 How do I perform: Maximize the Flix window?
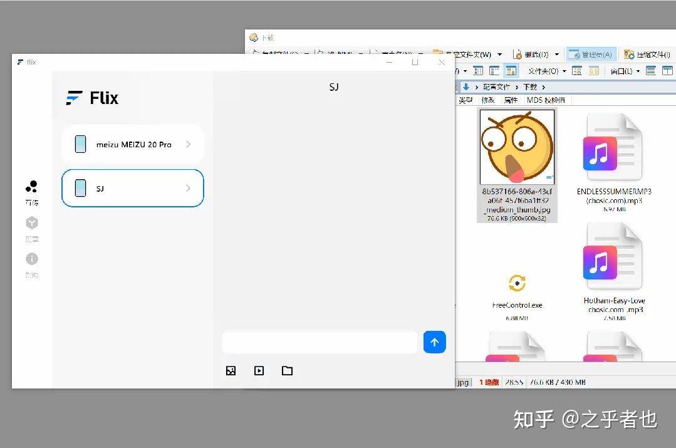(415, 62)
